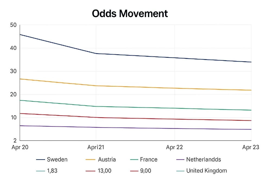This screenshot has width=278, height=185.
Task: Click the Apr 22 x-axis label
Action: click(x=174, y=147)
